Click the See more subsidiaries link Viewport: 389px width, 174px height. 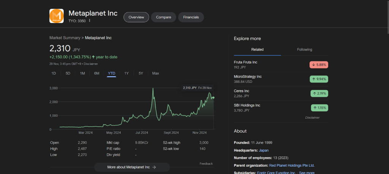coord(307,173)
